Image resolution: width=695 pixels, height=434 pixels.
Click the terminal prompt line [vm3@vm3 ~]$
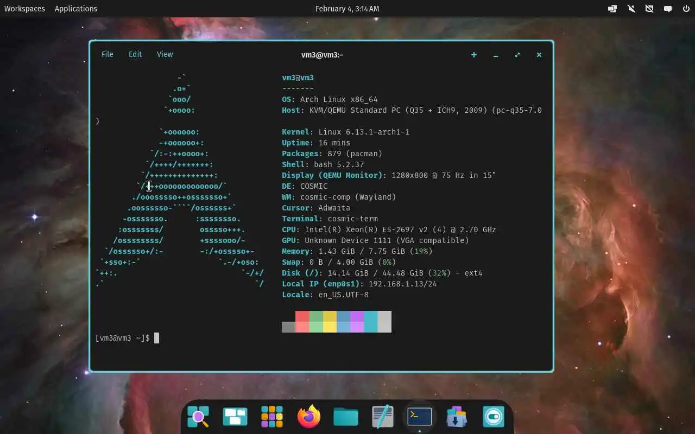(122, 338)
